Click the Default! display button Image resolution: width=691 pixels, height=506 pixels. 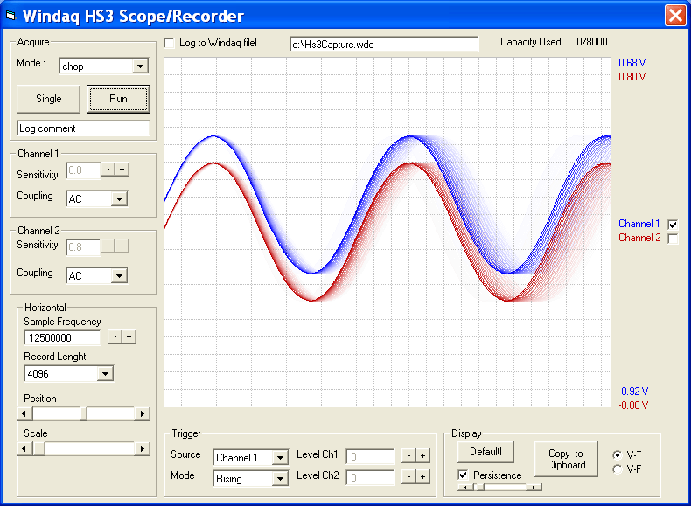(485, 452)
